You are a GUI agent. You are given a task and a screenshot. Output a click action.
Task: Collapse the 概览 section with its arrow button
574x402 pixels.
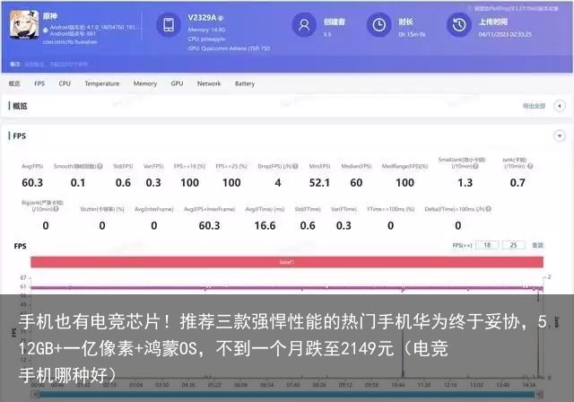[560, 106]
